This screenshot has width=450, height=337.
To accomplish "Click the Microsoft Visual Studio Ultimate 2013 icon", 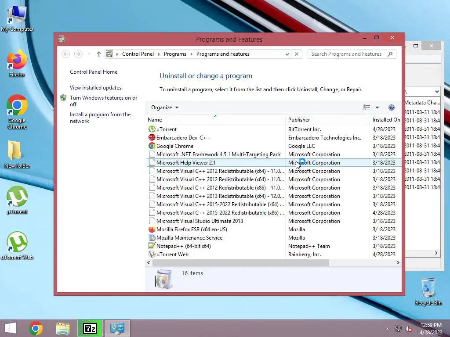I will (152, 221).
